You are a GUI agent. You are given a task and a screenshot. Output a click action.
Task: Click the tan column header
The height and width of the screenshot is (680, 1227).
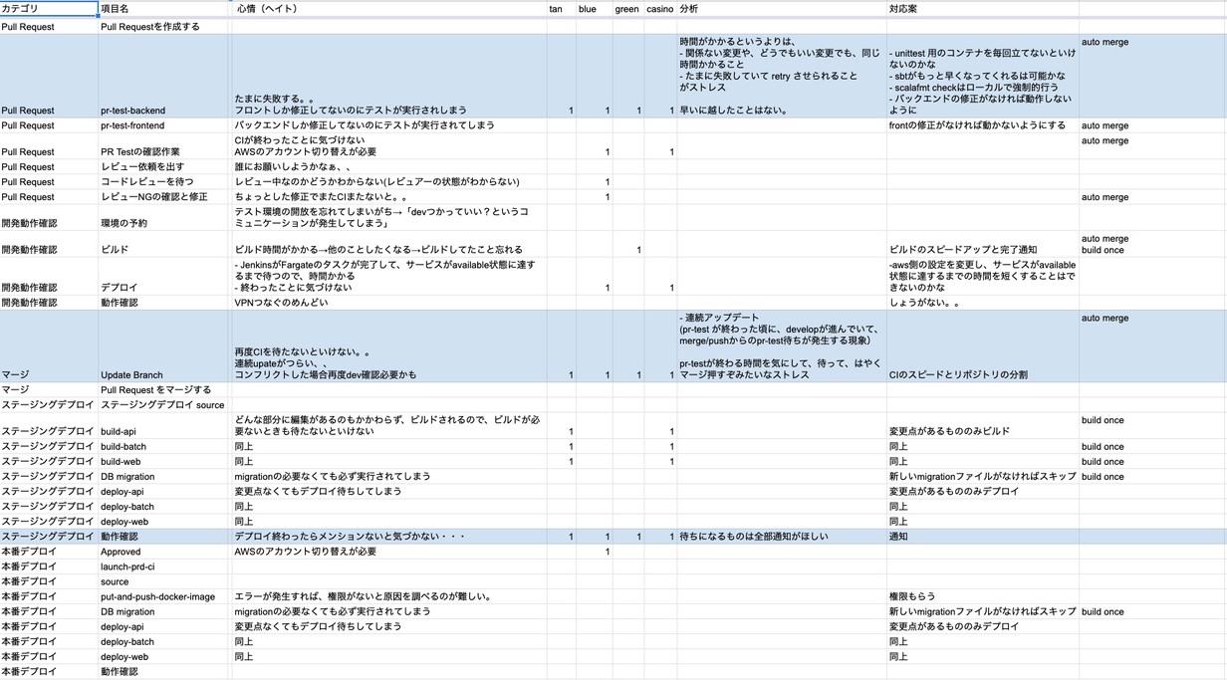[561, 9]
